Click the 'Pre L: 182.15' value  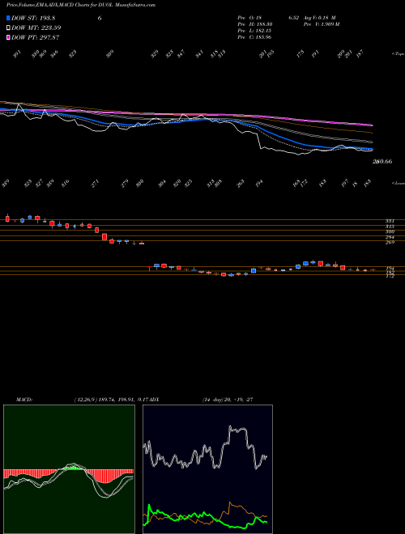254,31
